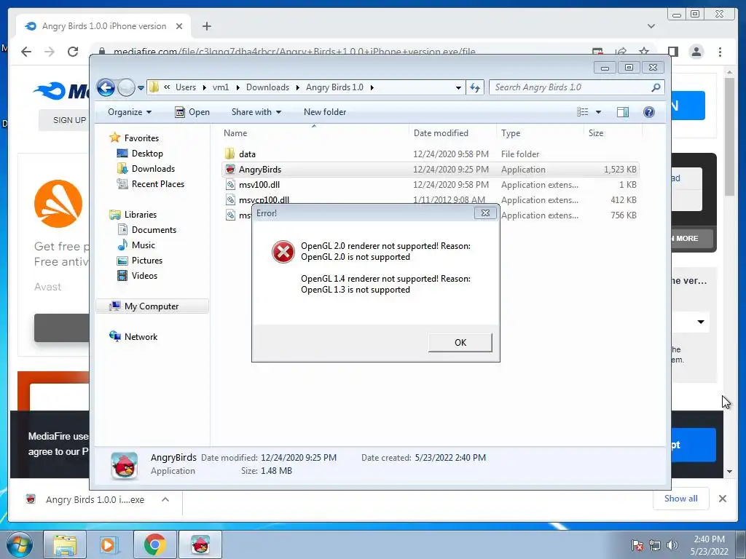This screenshot has width=746, height=559.
Task: Click the search magnifier icon in Explorer
Action: pyautogui.click(x=656, y=87)
